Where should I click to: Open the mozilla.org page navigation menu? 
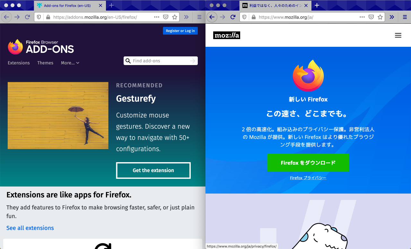click(x=398, y=35)
